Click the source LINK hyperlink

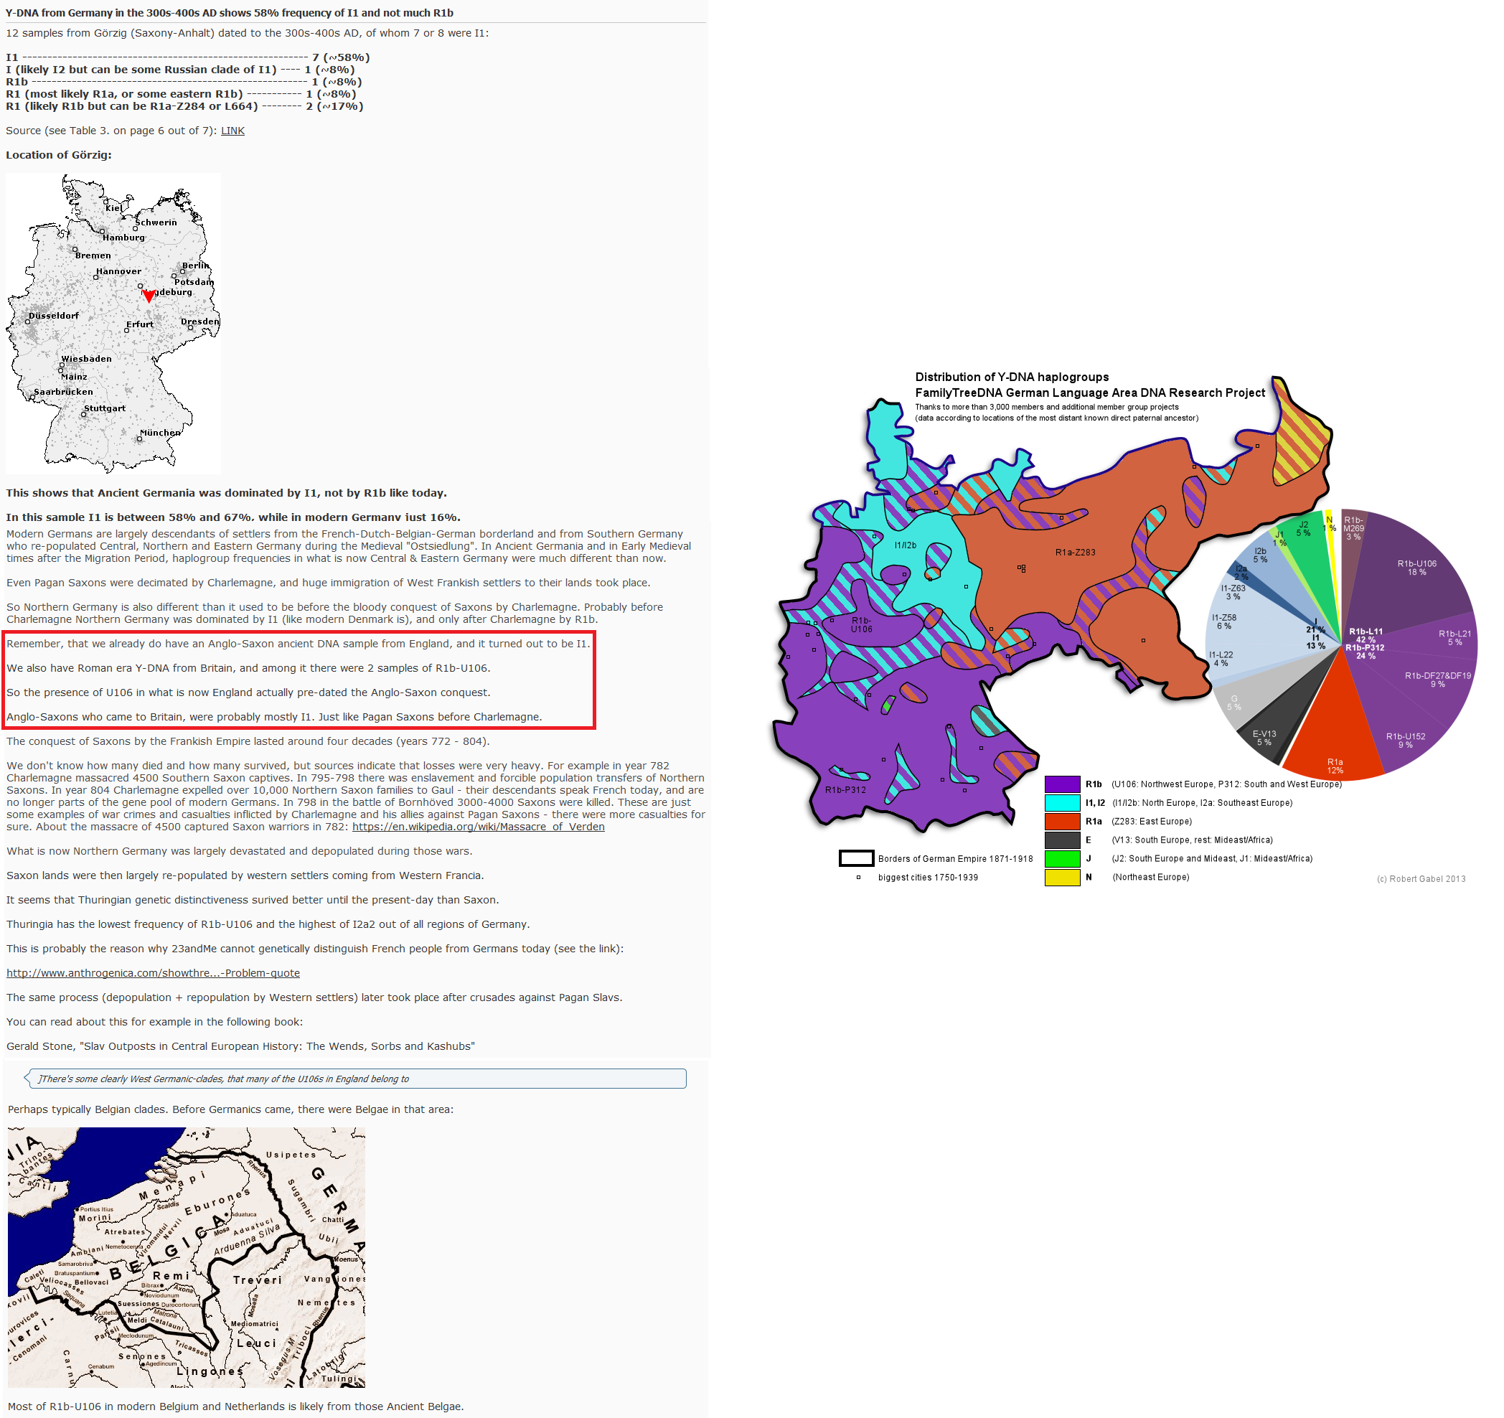232,131
